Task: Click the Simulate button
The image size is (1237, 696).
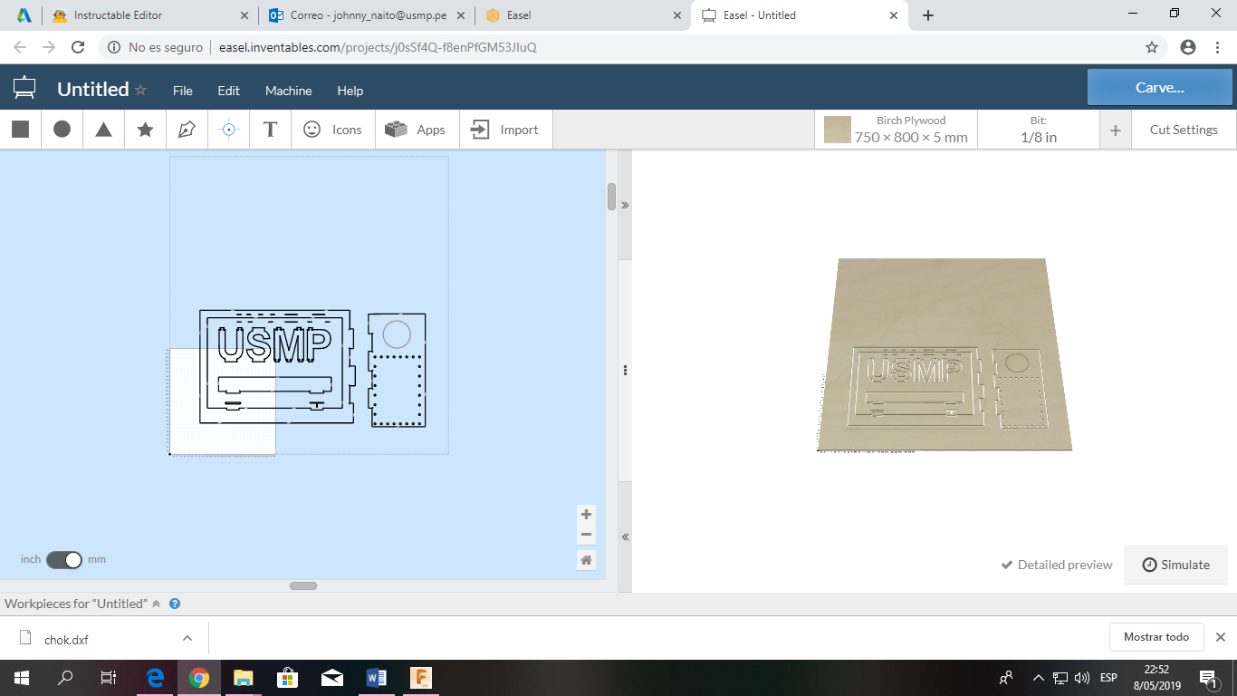Action: pos(1175,565)
